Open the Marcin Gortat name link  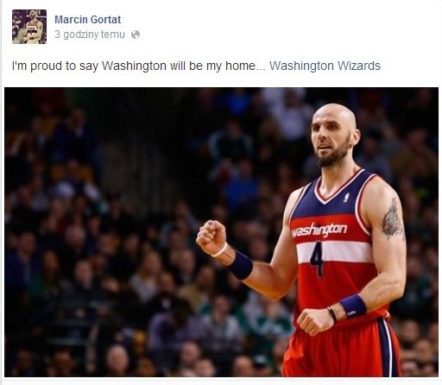[88, 20]
